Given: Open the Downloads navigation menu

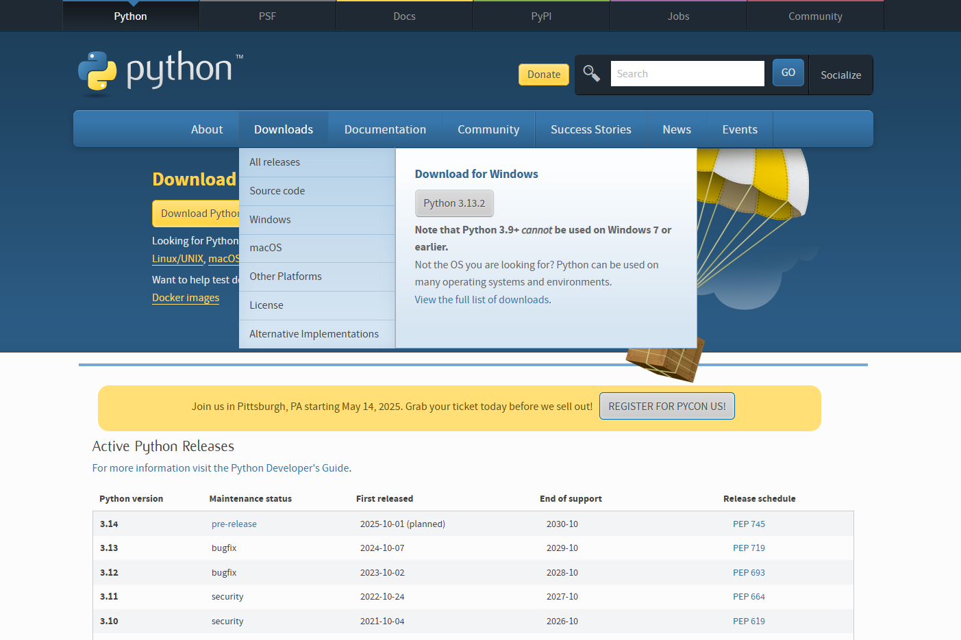Looking at the screenshot, I should tap(284, 129).
